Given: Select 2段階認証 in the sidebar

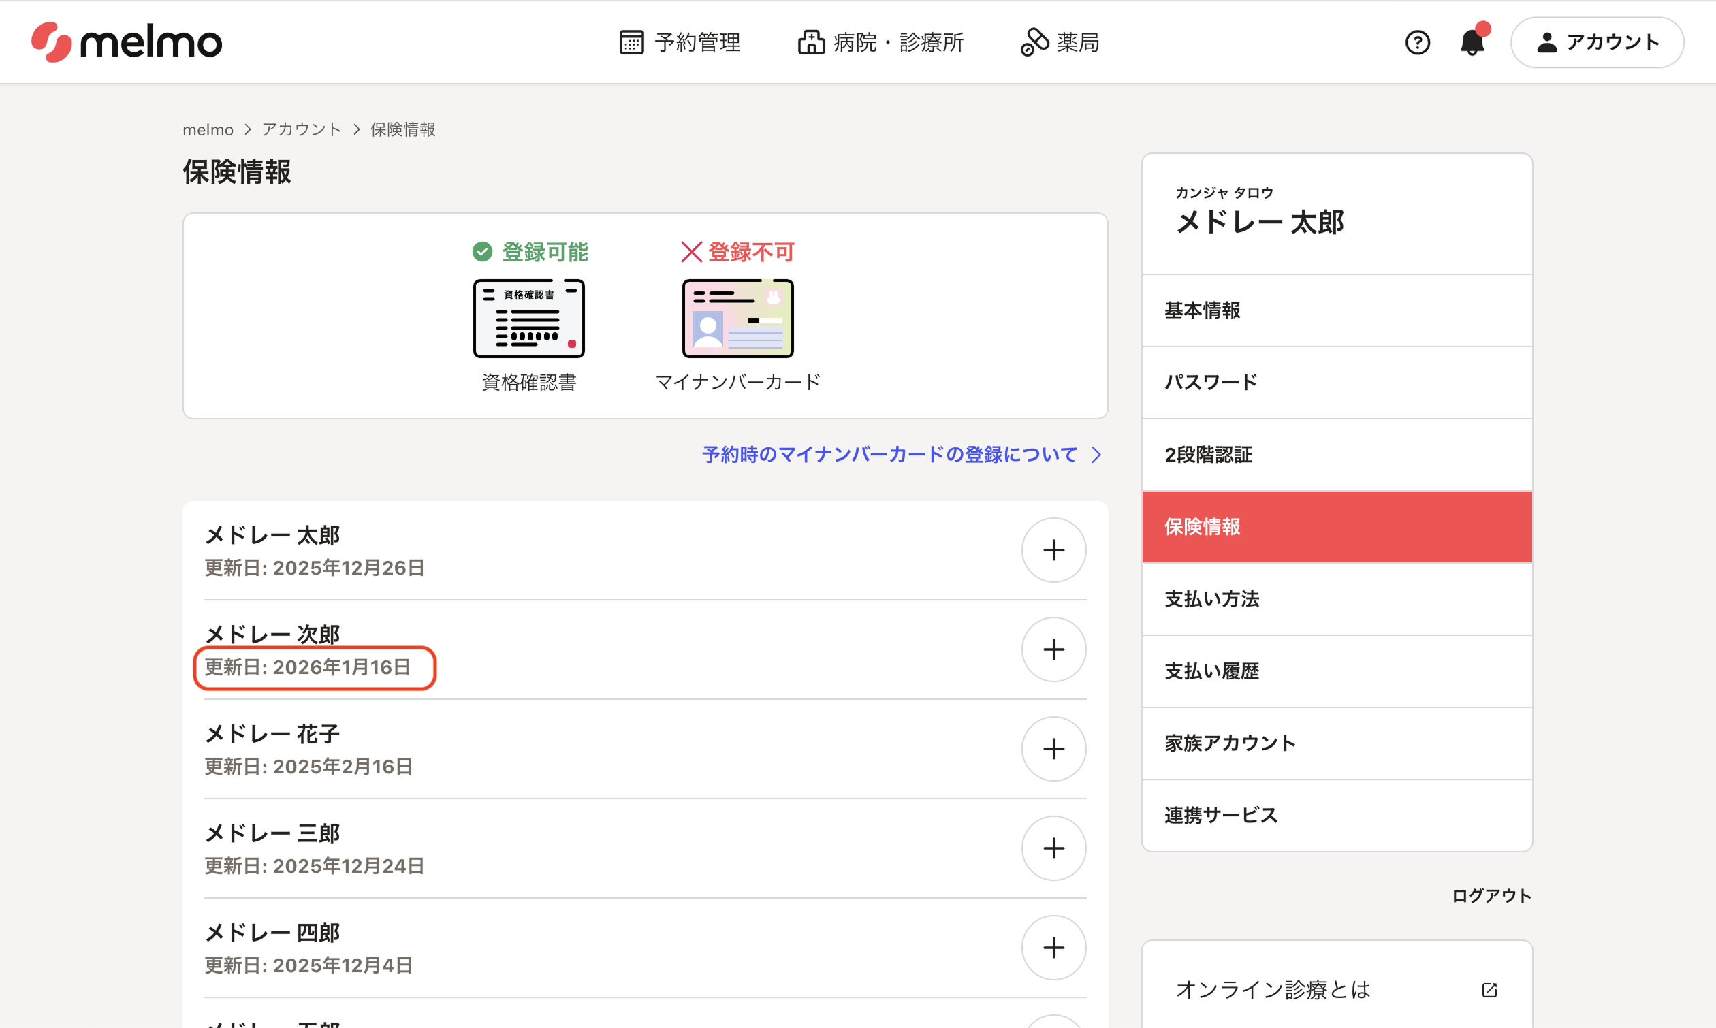Looking at the screenshot, I should 1336,454.
